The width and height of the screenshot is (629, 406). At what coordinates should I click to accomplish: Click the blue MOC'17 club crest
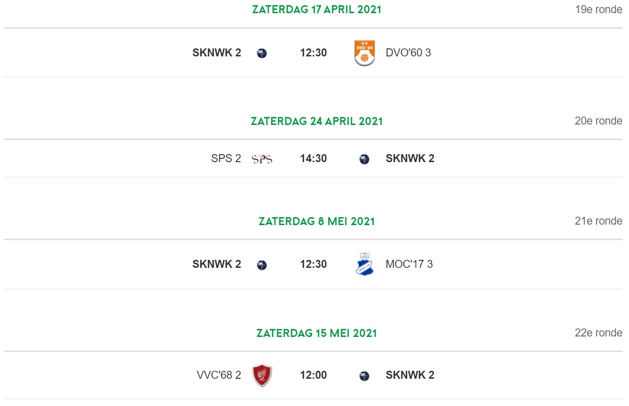364,265
